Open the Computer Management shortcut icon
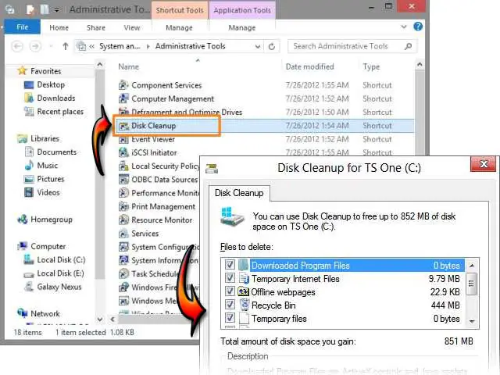The image size is (500, 375). 123,98
